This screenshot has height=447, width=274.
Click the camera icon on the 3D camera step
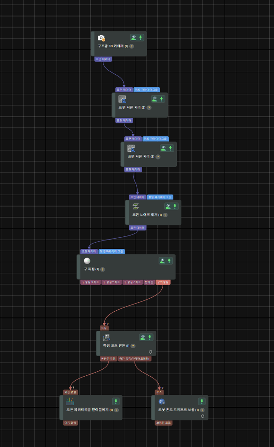click(x=101, y=38)
